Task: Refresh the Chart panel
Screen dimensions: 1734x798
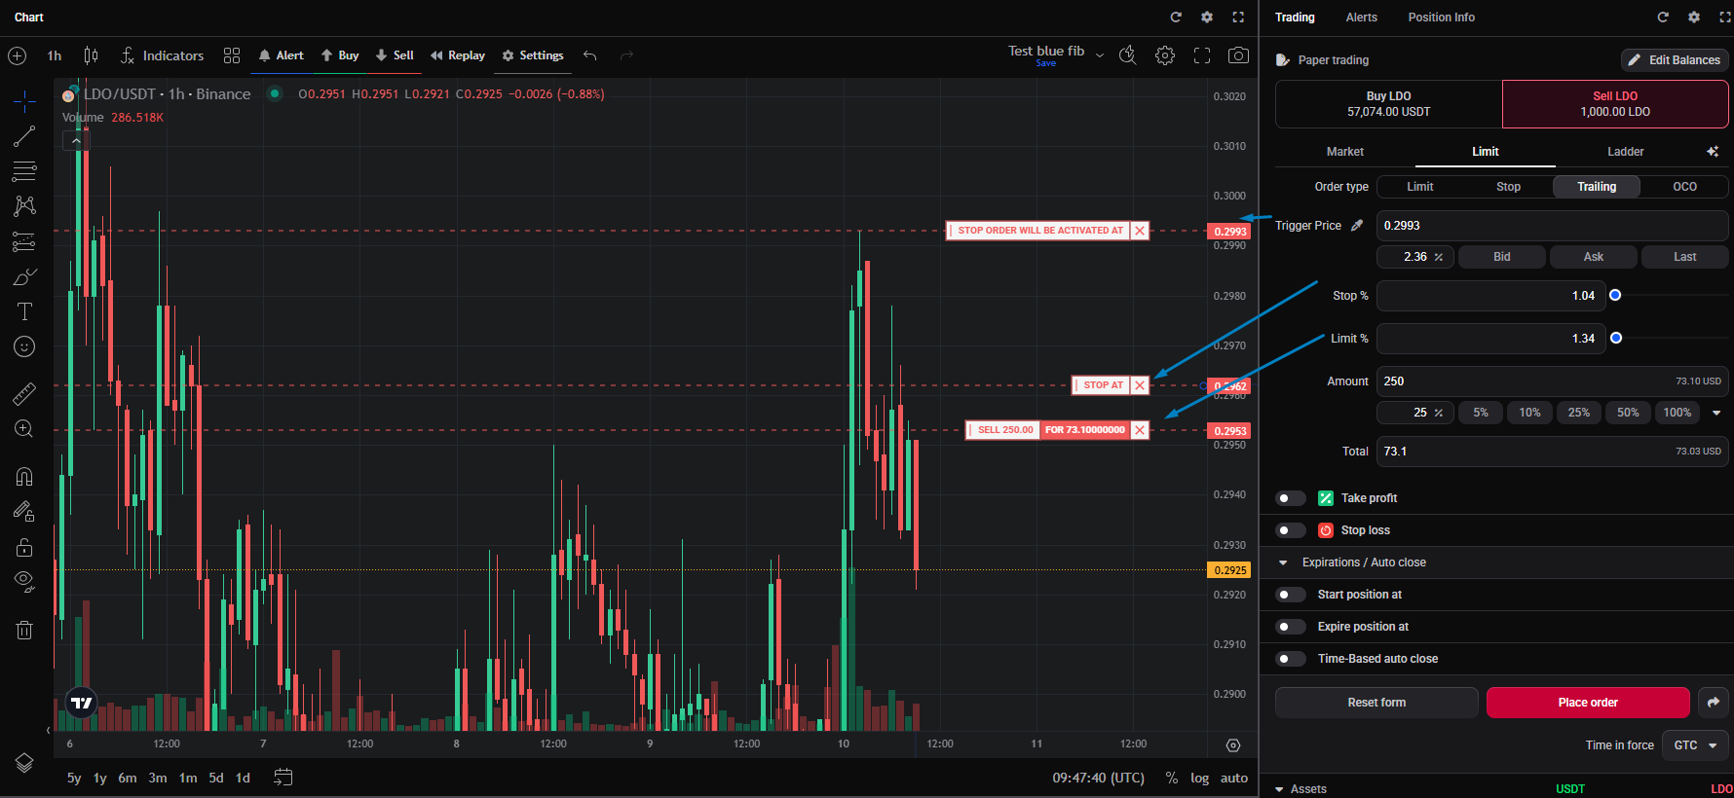Action: 1176,18
